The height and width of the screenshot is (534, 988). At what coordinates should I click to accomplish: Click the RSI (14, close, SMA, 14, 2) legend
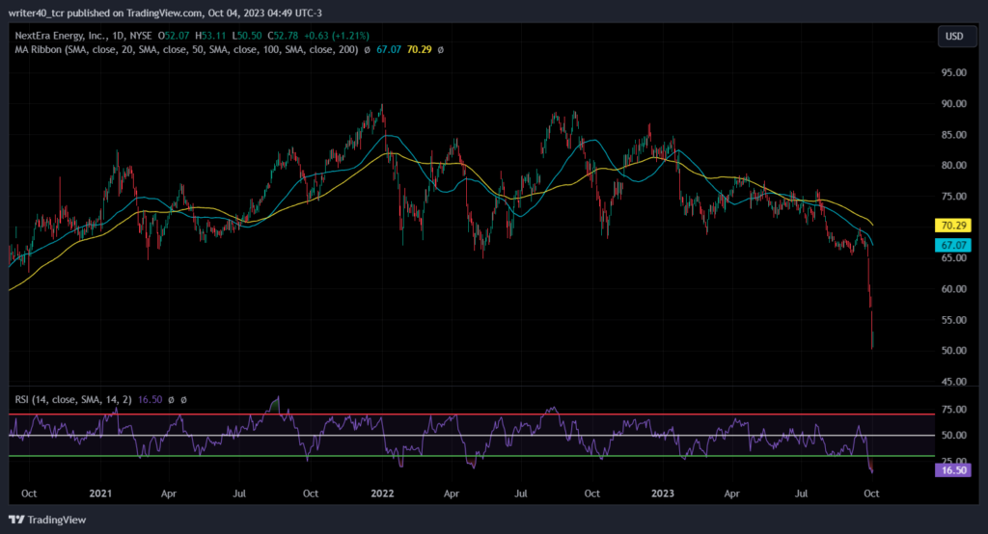[73, 399]
